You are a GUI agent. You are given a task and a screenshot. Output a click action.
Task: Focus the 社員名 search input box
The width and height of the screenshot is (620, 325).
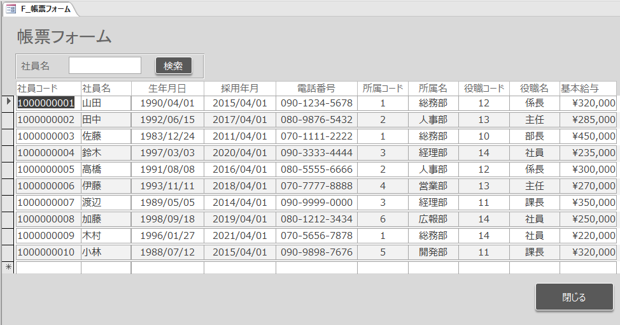coord(105,66)
